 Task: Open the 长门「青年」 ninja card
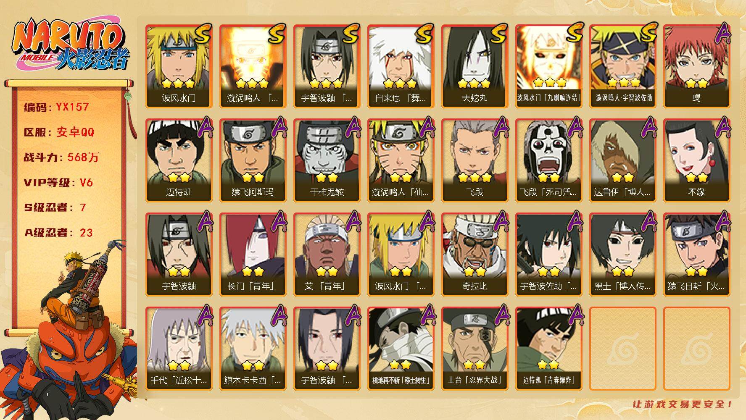253,255
